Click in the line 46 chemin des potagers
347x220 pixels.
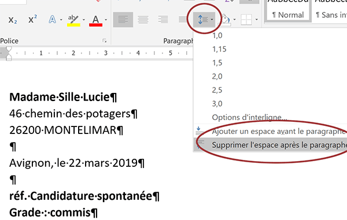click(x=73, y=114)
